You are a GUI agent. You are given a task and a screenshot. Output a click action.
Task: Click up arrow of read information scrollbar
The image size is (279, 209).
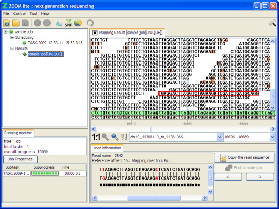tap(210, 167)
